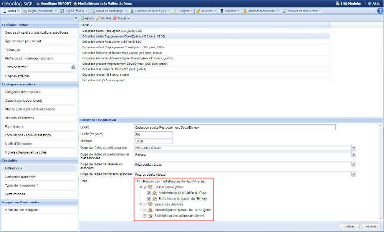Click the Modifier pencil icon
384x232 pixels.
(99, 18)
